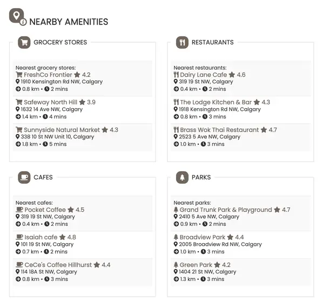Click the Parks tree icon
This screenshot has width=324, height=308.
coord(182,177)
